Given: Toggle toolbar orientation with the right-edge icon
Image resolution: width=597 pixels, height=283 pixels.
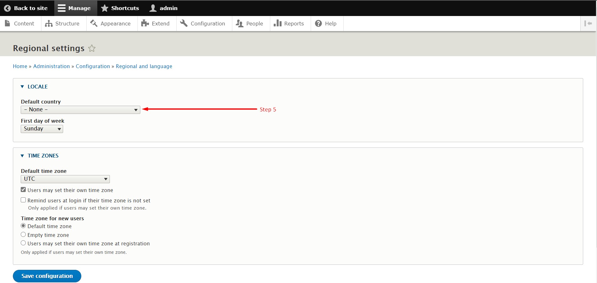Looking at the screenshot, I should coord(588,24).
